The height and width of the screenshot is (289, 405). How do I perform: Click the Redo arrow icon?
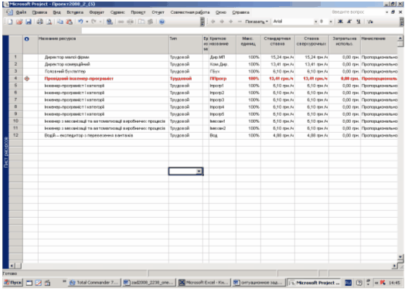(x=94, y=22)
